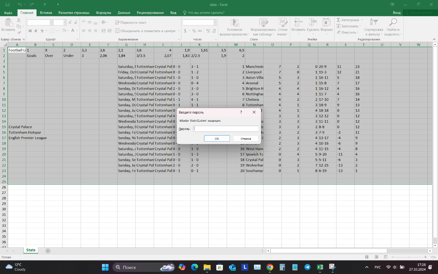Image resolution: width=438 pixels, height=274 pixels.
Task: Click the decrease font size icon
Action: pos(76,22)
